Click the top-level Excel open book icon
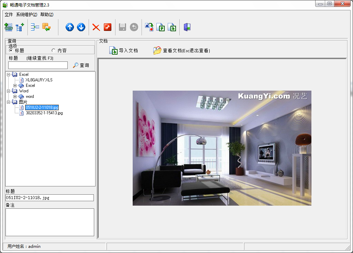This screenshot has width=353, height=253. [15, 74]
